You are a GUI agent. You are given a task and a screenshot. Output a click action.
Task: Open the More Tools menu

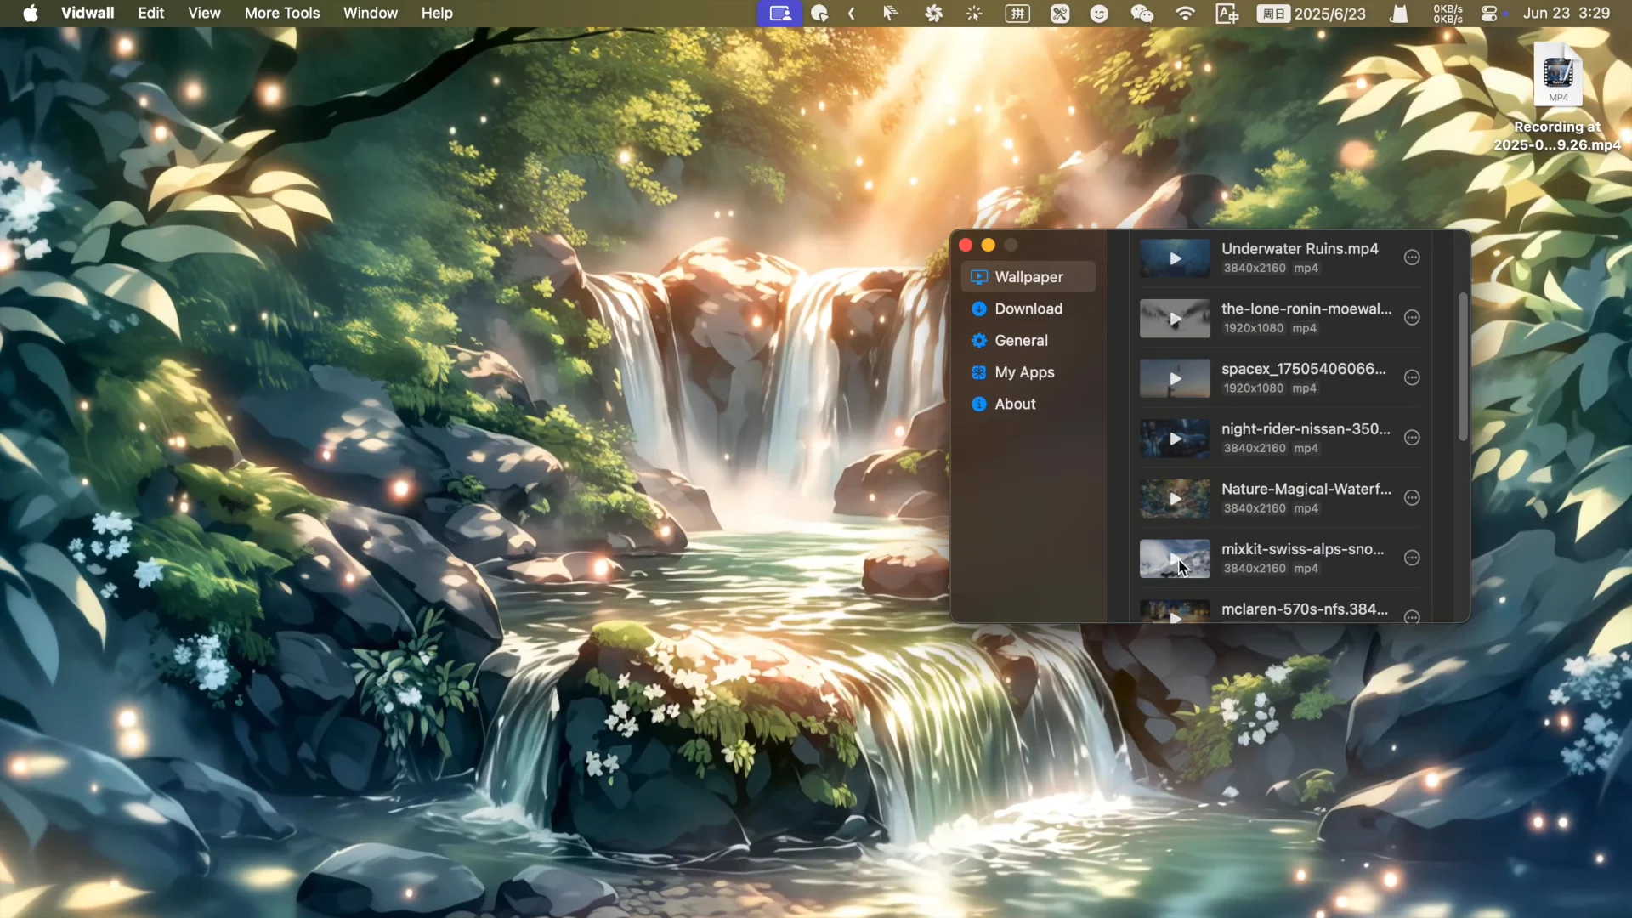pyautogui.click(x=281, y=14)
